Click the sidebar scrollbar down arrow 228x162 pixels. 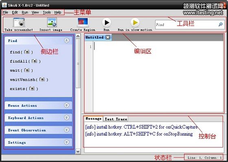coord(78,151)
